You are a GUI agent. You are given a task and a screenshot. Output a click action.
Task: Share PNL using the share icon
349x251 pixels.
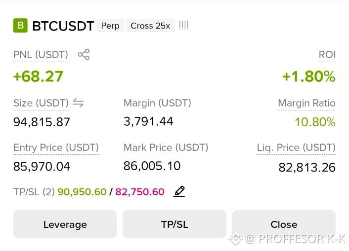pos(84,54)
